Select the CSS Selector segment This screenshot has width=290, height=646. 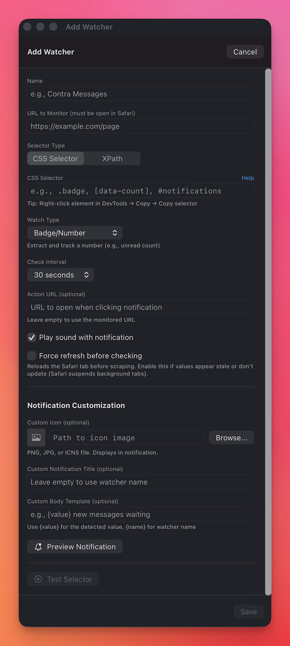[56, 158]
